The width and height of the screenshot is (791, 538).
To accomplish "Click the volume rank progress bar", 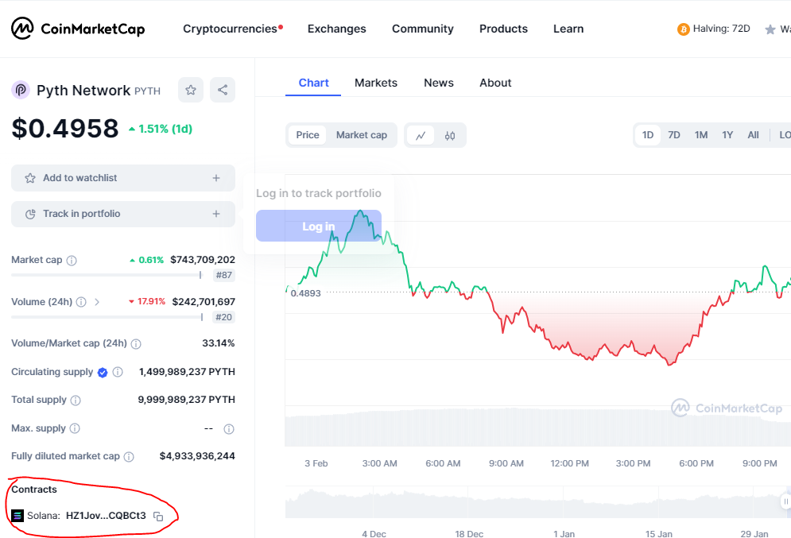I will (107, 317).
